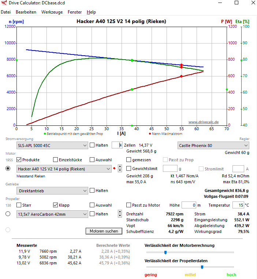The width and height of the screenshot is (257, 279).
Task: Click the red dot marker beside motor dropdown
Action: [x=115, y=169]
